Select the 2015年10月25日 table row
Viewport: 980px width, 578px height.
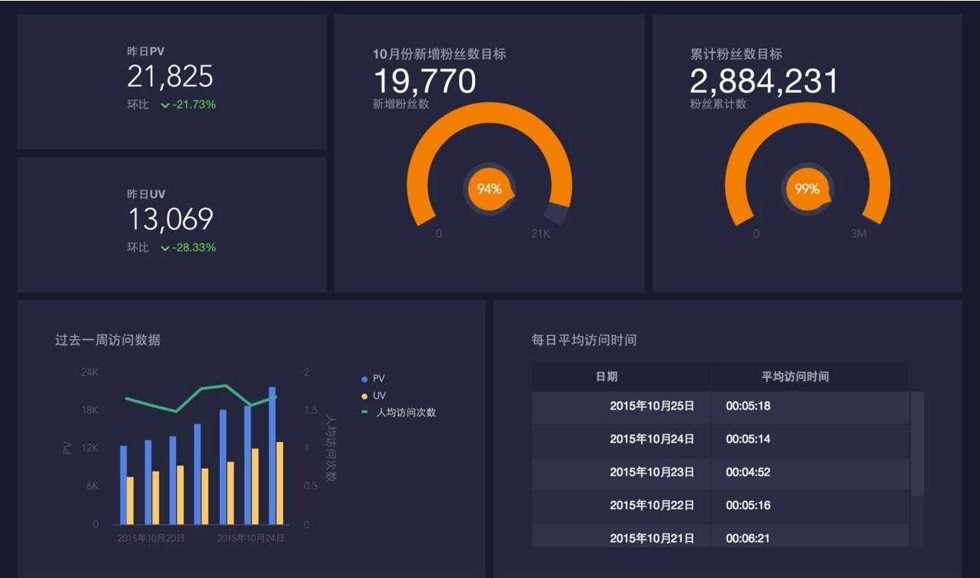pos(720,407)
